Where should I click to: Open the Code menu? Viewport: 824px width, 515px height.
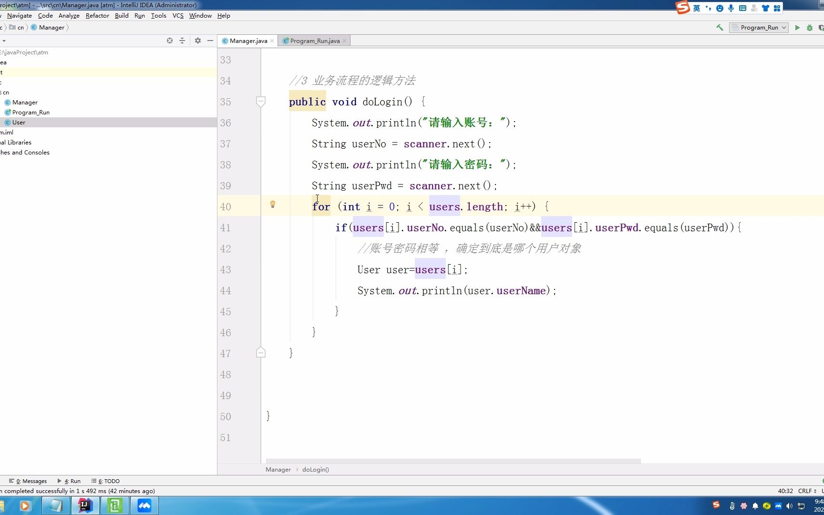(x=45, y=16)
